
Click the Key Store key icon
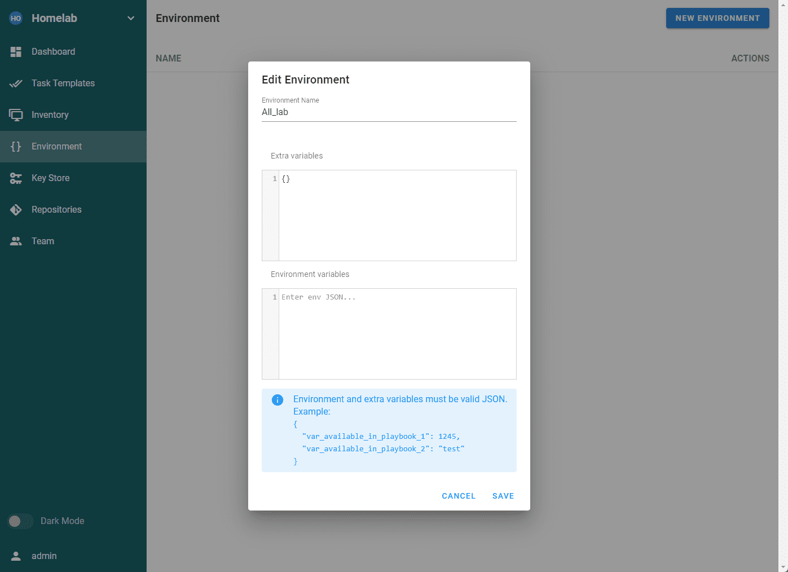pos(16,178)
